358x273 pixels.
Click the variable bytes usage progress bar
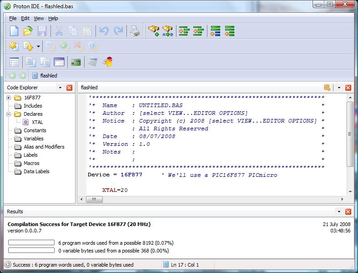(31, 250)
